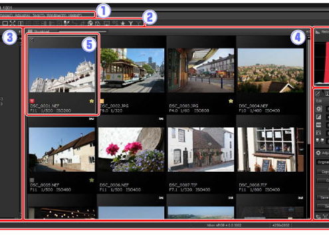
Task: Select the DSC_0003.JPG street thumbnail
Action: coord(201,70)
